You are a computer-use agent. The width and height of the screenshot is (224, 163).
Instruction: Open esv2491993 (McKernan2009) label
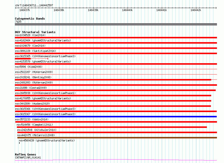(x=34, y=83)
